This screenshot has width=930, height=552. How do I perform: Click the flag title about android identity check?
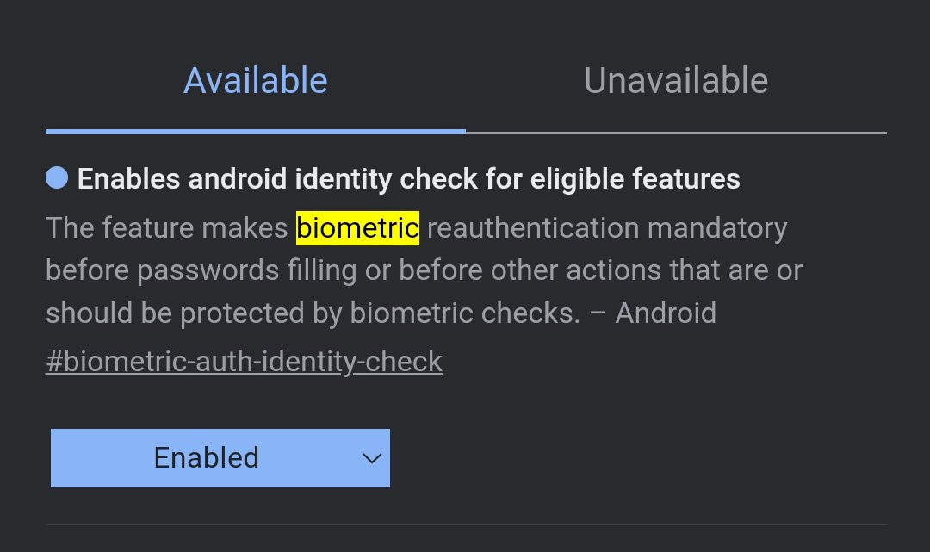[408, 179]
